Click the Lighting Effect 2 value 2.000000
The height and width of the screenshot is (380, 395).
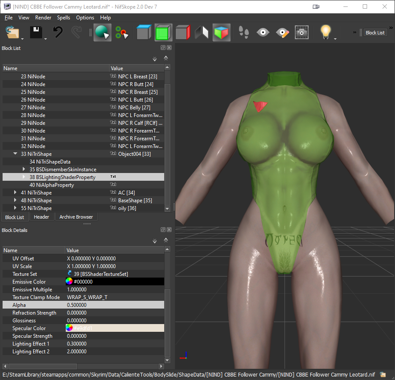(77, 352)
